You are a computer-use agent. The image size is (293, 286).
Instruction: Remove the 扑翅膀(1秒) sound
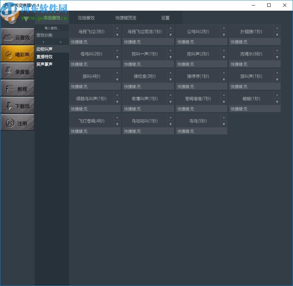[x=277, y=28]
